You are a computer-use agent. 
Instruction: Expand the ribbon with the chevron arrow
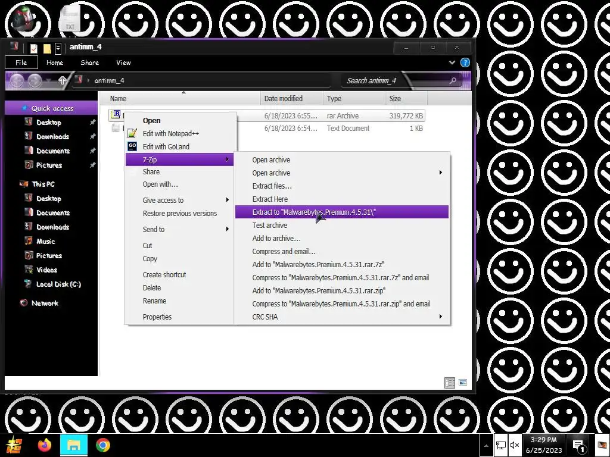[x=452, y=62]
